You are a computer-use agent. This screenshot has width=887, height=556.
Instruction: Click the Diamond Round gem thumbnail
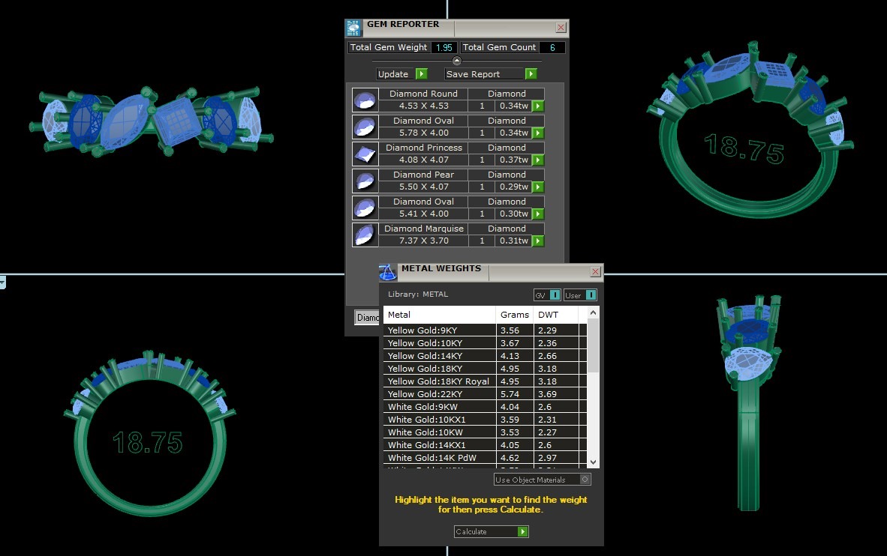tap(365, 100)
